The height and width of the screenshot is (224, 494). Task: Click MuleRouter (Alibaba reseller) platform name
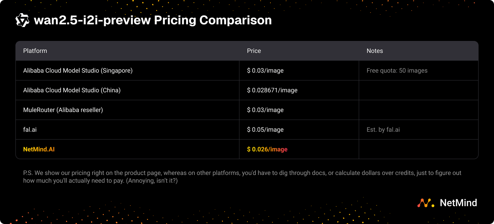(63, 110)
